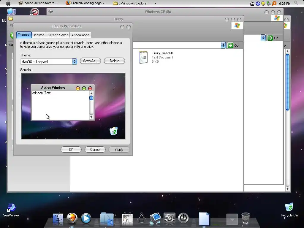Open the yellow security shield tray icon
The height and width of the screenshot is (228, 304).
[263, 4]
